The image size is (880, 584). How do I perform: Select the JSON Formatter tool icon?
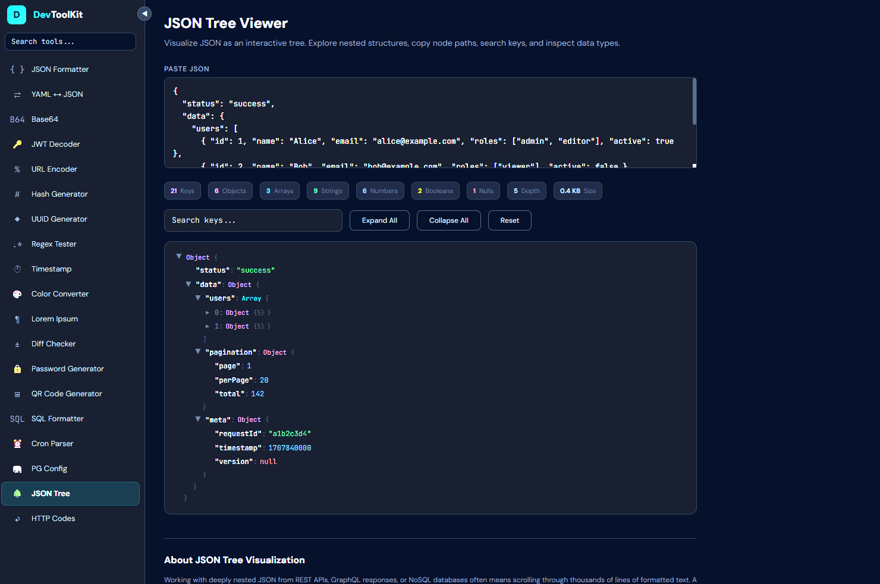click(x=17, y=69)
